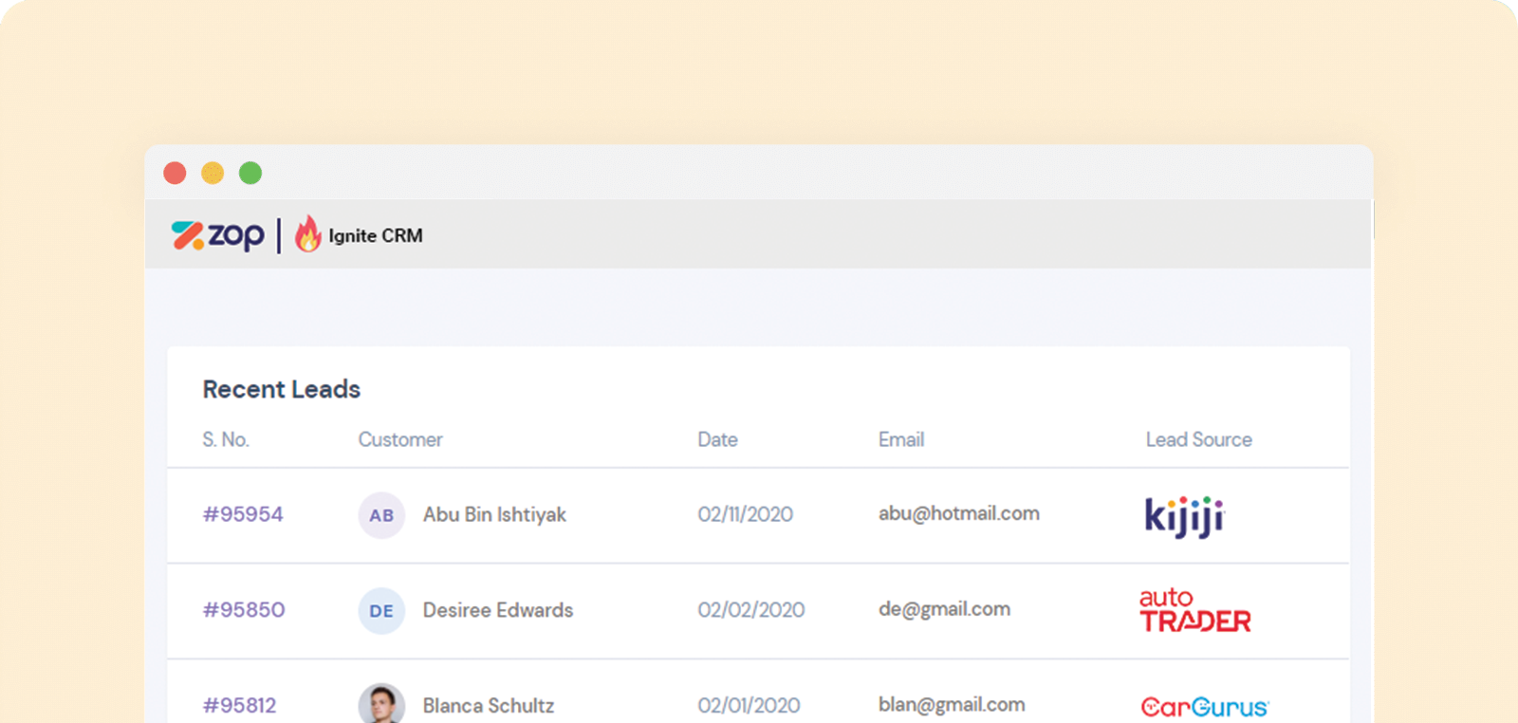The image size is (1518, 723).
Task: Click the Email column header
Action: coord(901,439)
